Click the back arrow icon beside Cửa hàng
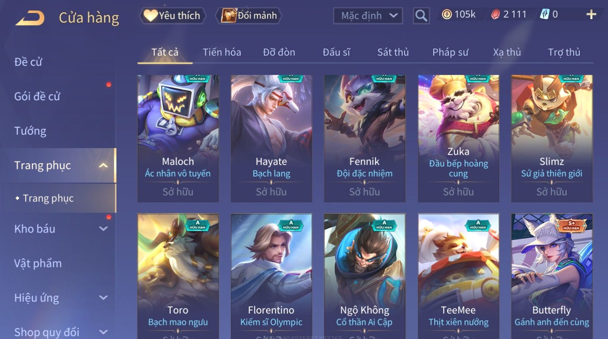Image resolution: width=608 pixels, height=339 pixels. point(30,18)
